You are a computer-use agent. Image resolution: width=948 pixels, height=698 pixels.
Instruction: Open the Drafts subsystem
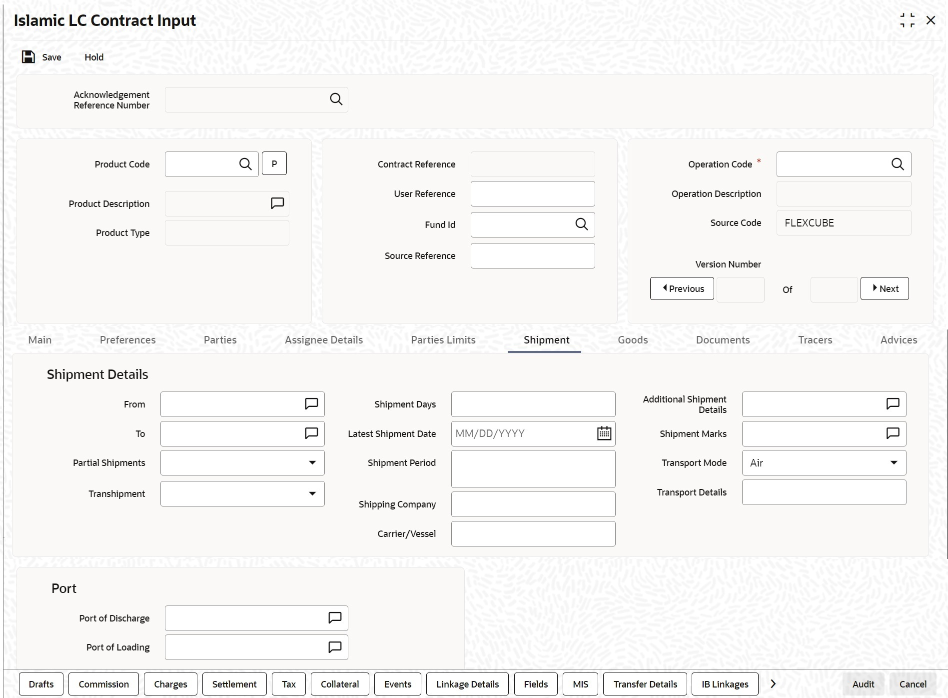tap(41, 684)
